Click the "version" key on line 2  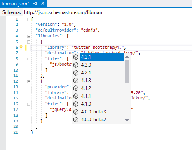[x=46, y=25]
